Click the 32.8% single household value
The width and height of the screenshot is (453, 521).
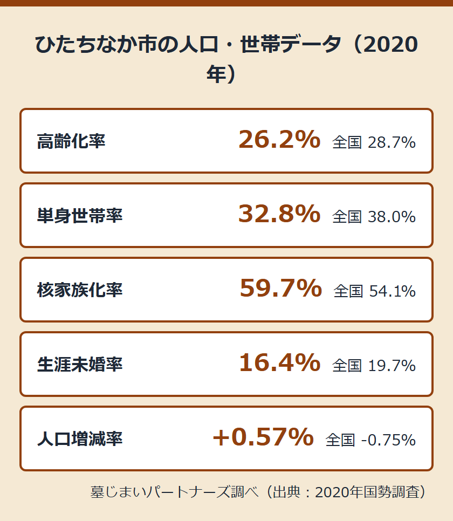click(x=279, y=214)
